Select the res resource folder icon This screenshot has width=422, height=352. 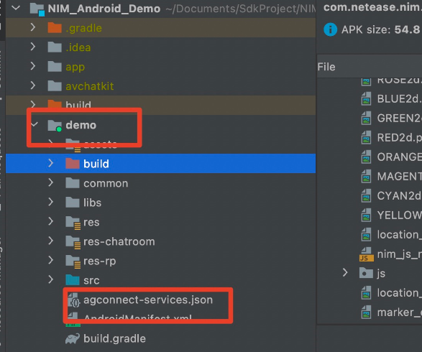tap(73, 223)
